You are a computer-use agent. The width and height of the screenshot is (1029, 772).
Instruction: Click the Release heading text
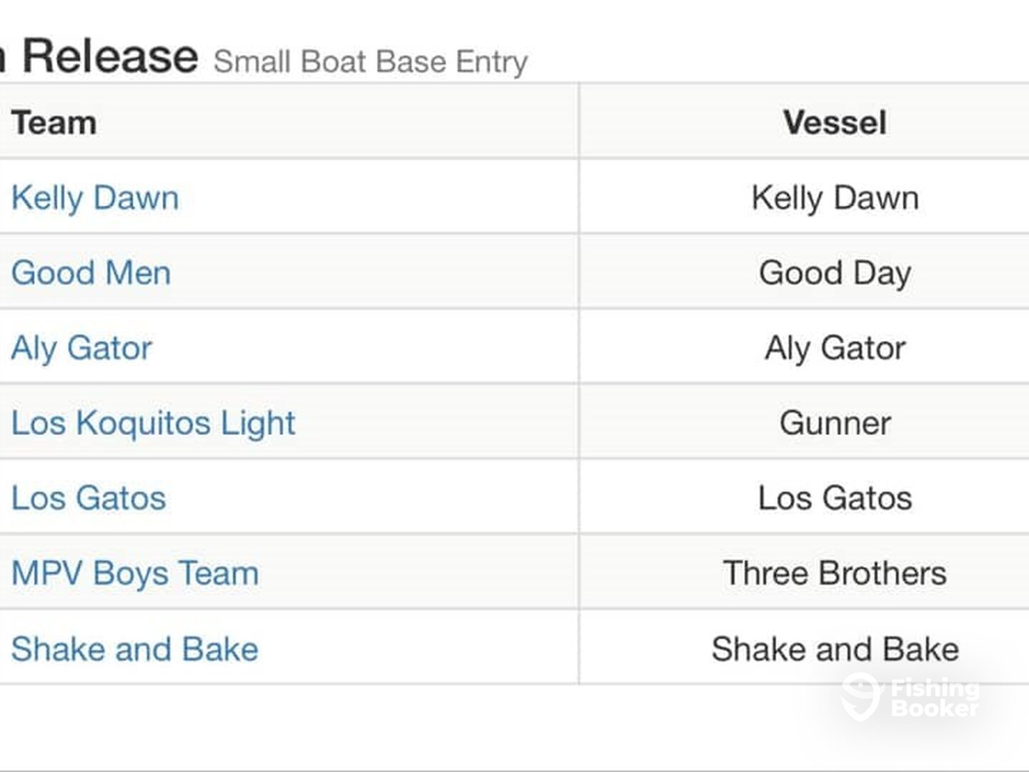110,56
